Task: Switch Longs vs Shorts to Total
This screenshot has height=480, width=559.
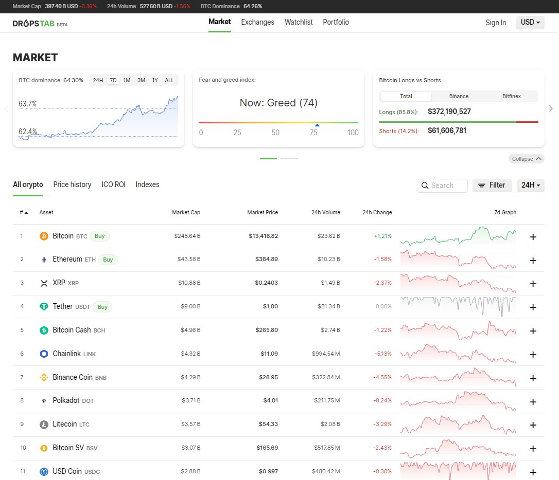Action: (406, 96)
